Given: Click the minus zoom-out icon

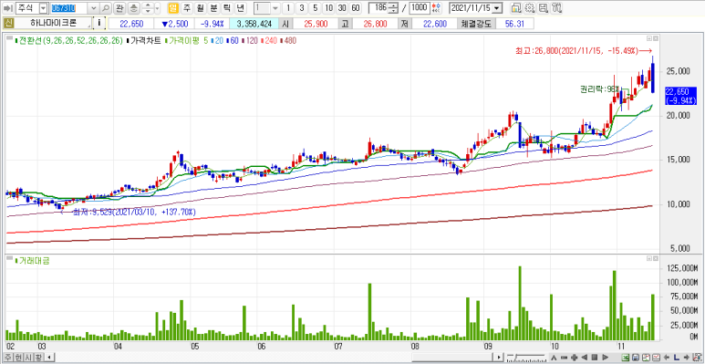Looking at the screenshot, I should 565,358.
